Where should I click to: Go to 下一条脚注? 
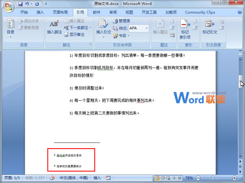[76, 28]
